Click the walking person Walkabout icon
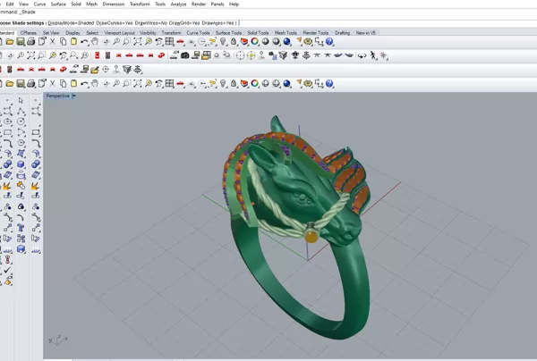 pos(373,55)
